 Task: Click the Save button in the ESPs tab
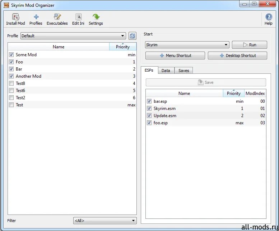pyautogui.click(x=206, y=82)
